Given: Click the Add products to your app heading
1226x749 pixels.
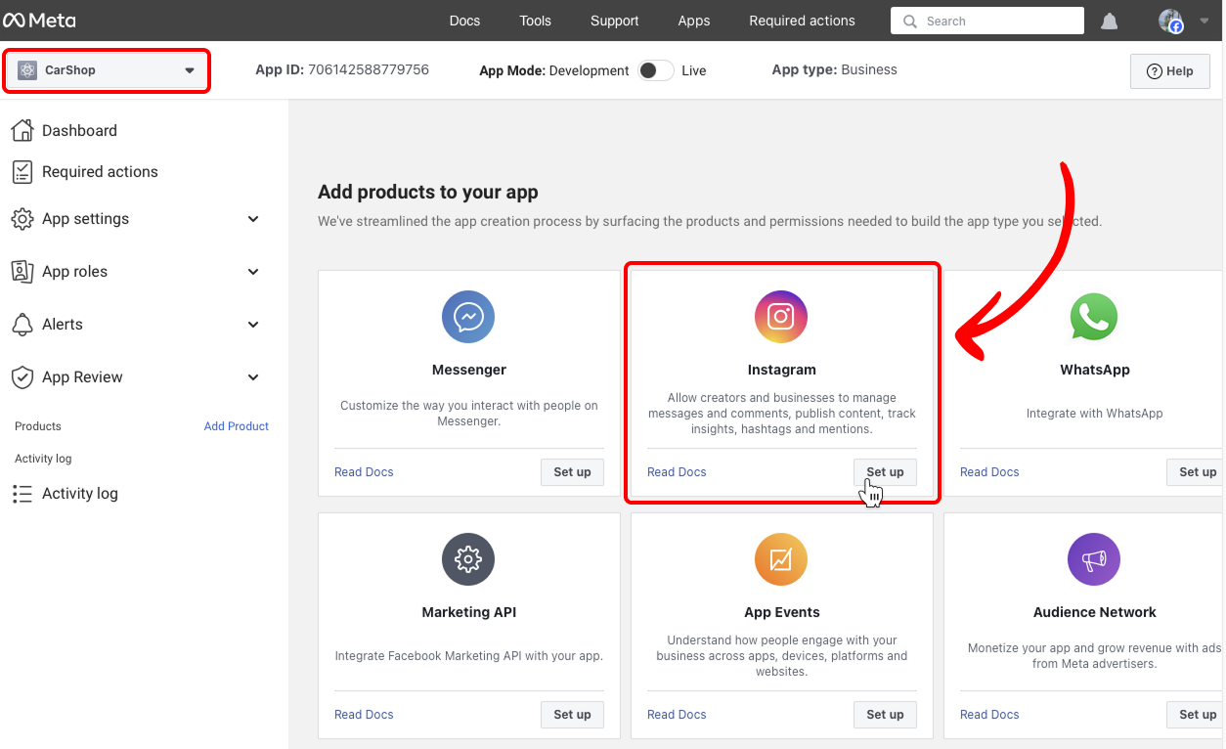Looking at the screenshot, I should click(x=428, y=193).
